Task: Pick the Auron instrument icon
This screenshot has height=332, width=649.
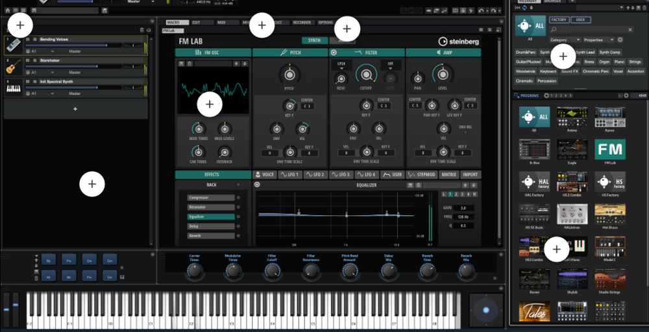Action: (609, 117)
